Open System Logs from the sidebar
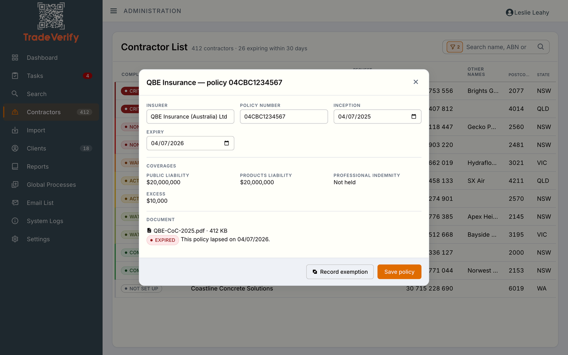Screen dimensions: 568x355 51,221
